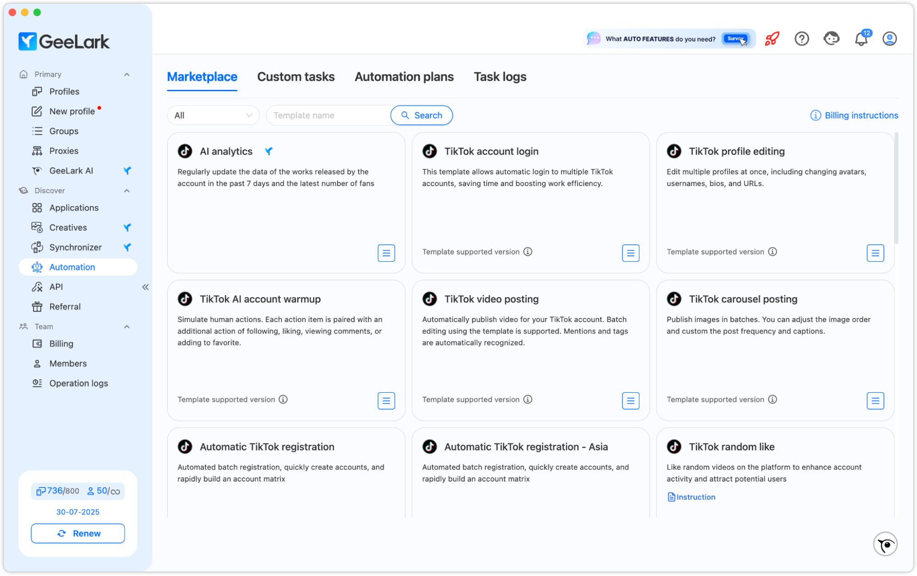This screenshot has width=917, height=576.
Task: Click the profile count 736/800 indicator
Action: [x=58, y=491]
